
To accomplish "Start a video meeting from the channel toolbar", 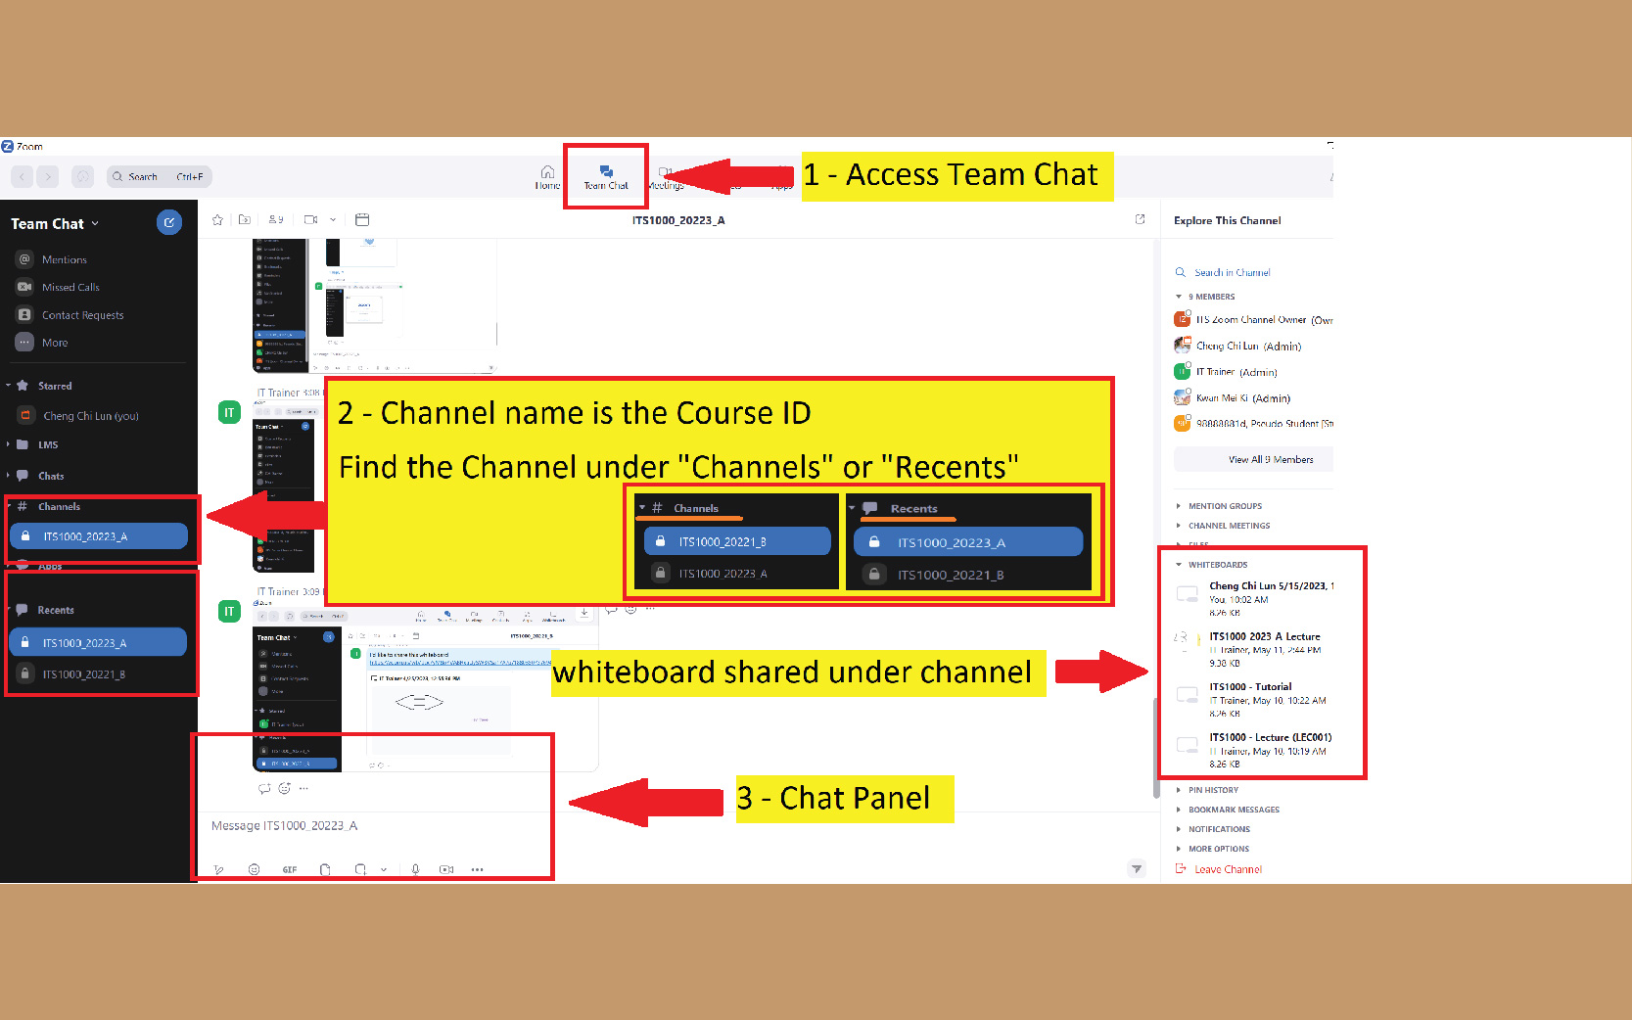I will (308, 219).
